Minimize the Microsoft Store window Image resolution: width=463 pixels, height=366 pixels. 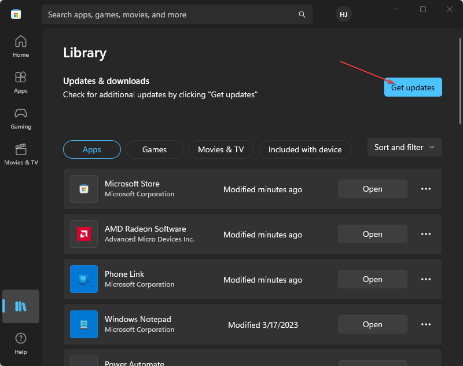pos(396,9)
